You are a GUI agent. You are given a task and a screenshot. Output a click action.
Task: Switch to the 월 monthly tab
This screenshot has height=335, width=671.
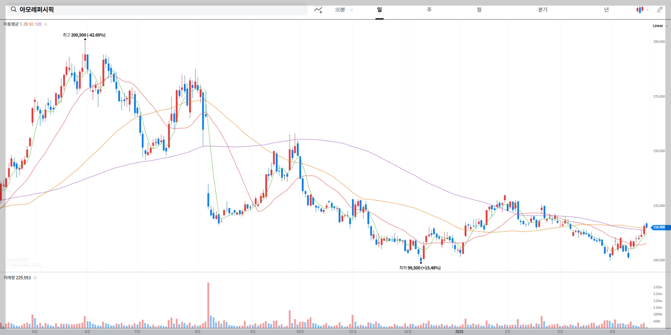coord(479,10)
